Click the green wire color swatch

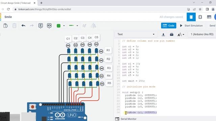coord(58,26)
